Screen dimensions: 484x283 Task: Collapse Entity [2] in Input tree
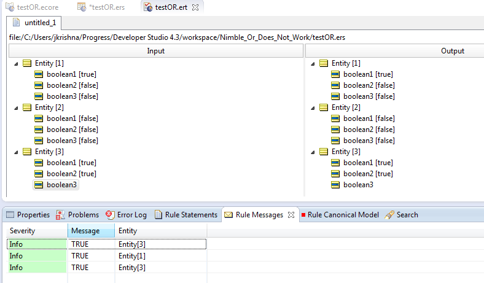click(x=16, y=108)
